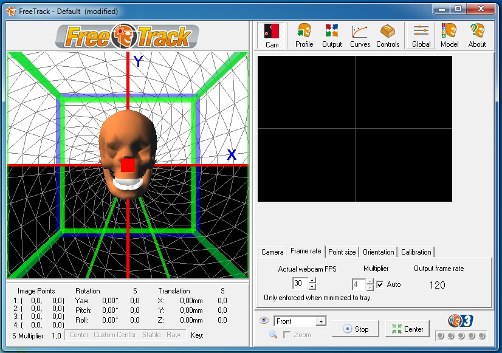Open the Curves page
The width and height of the screenshot is (502, 353).
(360, 35)
